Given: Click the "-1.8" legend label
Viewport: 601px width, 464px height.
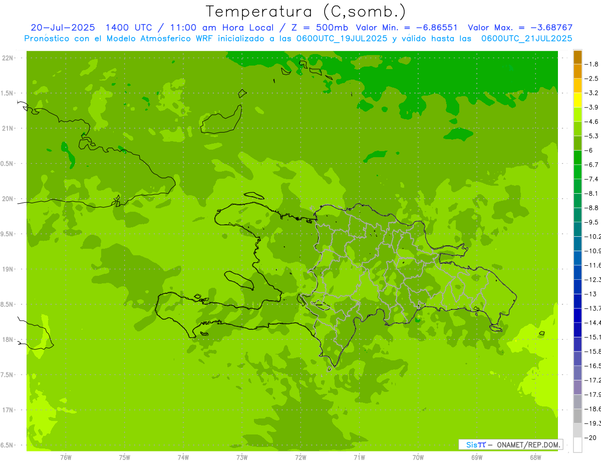Looking at the screenshot, I should click(x=591, y=64).
